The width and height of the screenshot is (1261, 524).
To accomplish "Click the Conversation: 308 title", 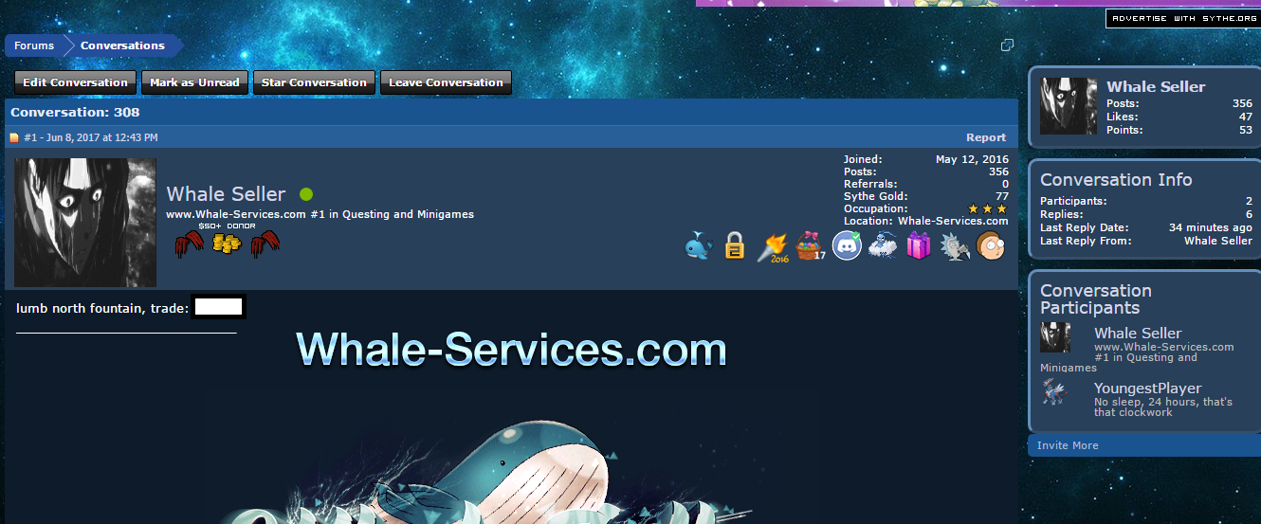I will [x=75, y=112].
